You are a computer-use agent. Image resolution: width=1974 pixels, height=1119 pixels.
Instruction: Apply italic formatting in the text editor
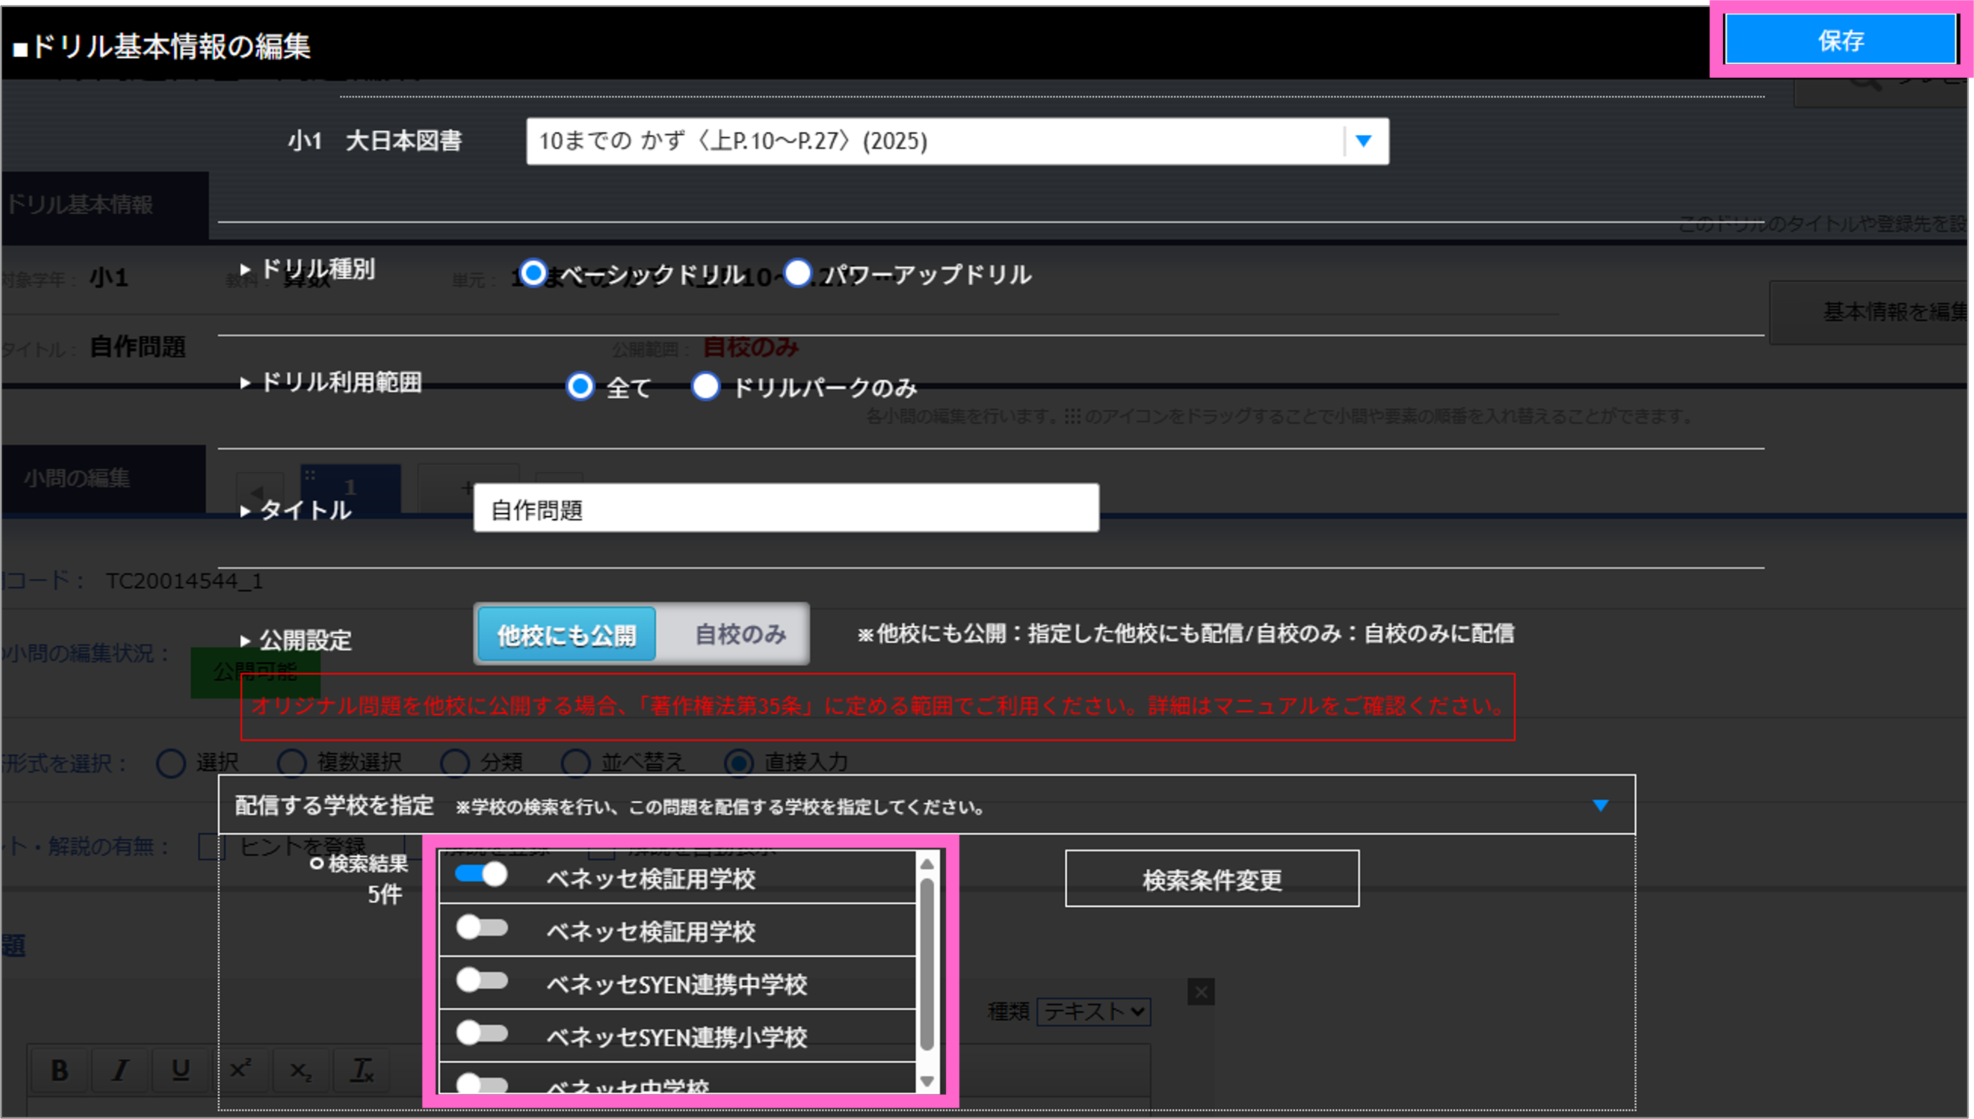[119, 1070]
